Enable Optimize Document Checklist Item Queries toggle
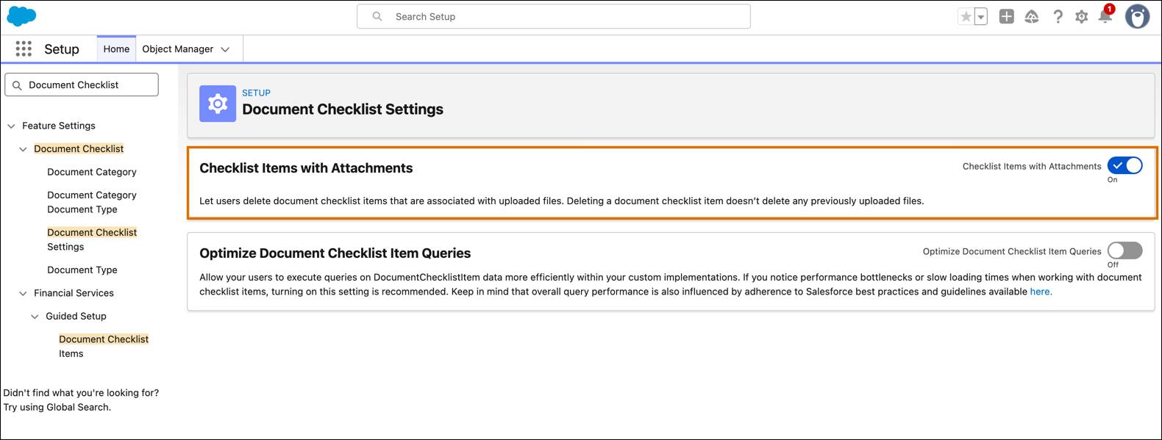This screenshot has width=1162, height=440. click(1125, 250)
